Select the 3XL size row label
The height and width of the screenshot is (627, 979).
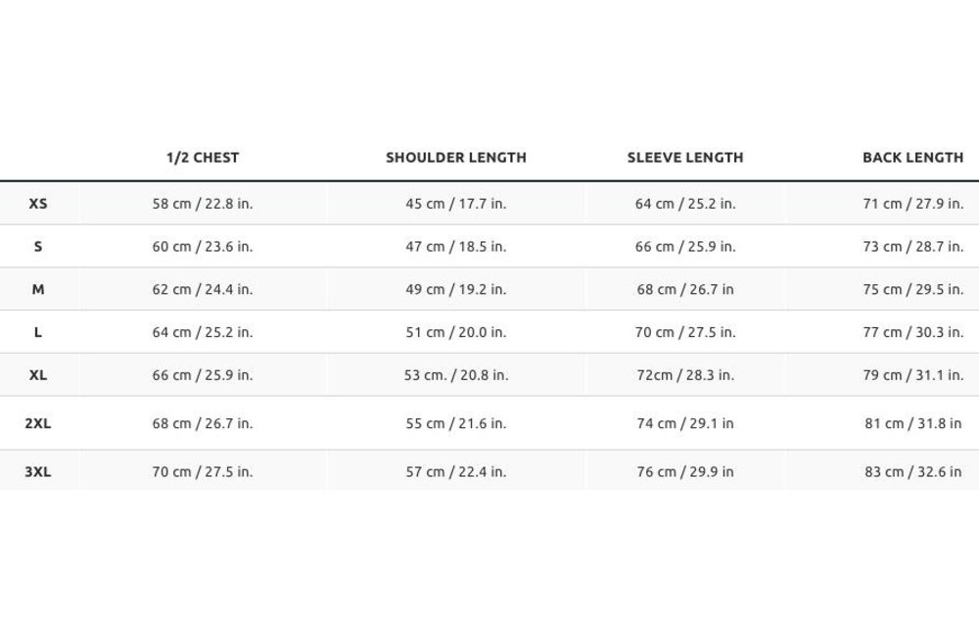click(x=38, y=471)
